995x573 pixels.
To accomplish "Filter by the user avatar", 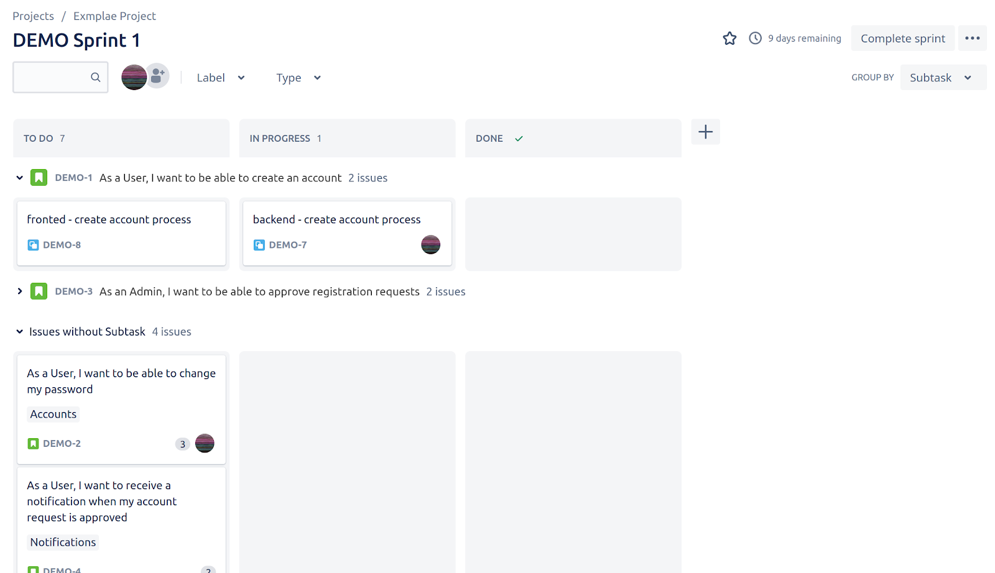I will 134,77.
